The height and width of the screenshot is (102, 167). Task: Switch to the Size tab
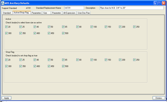[46, 13]
